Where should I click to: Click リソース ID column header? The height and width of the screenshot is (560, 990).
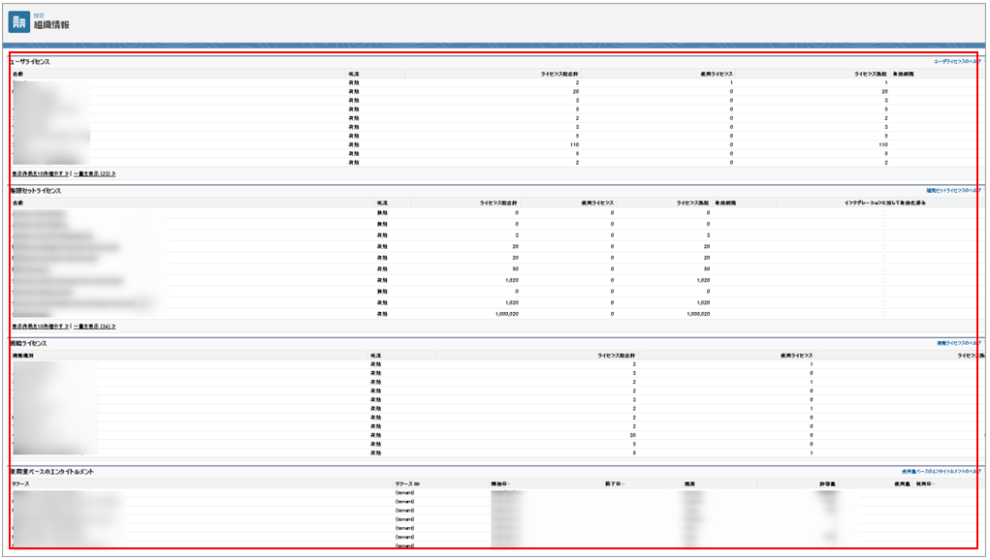tap(407, 482)
